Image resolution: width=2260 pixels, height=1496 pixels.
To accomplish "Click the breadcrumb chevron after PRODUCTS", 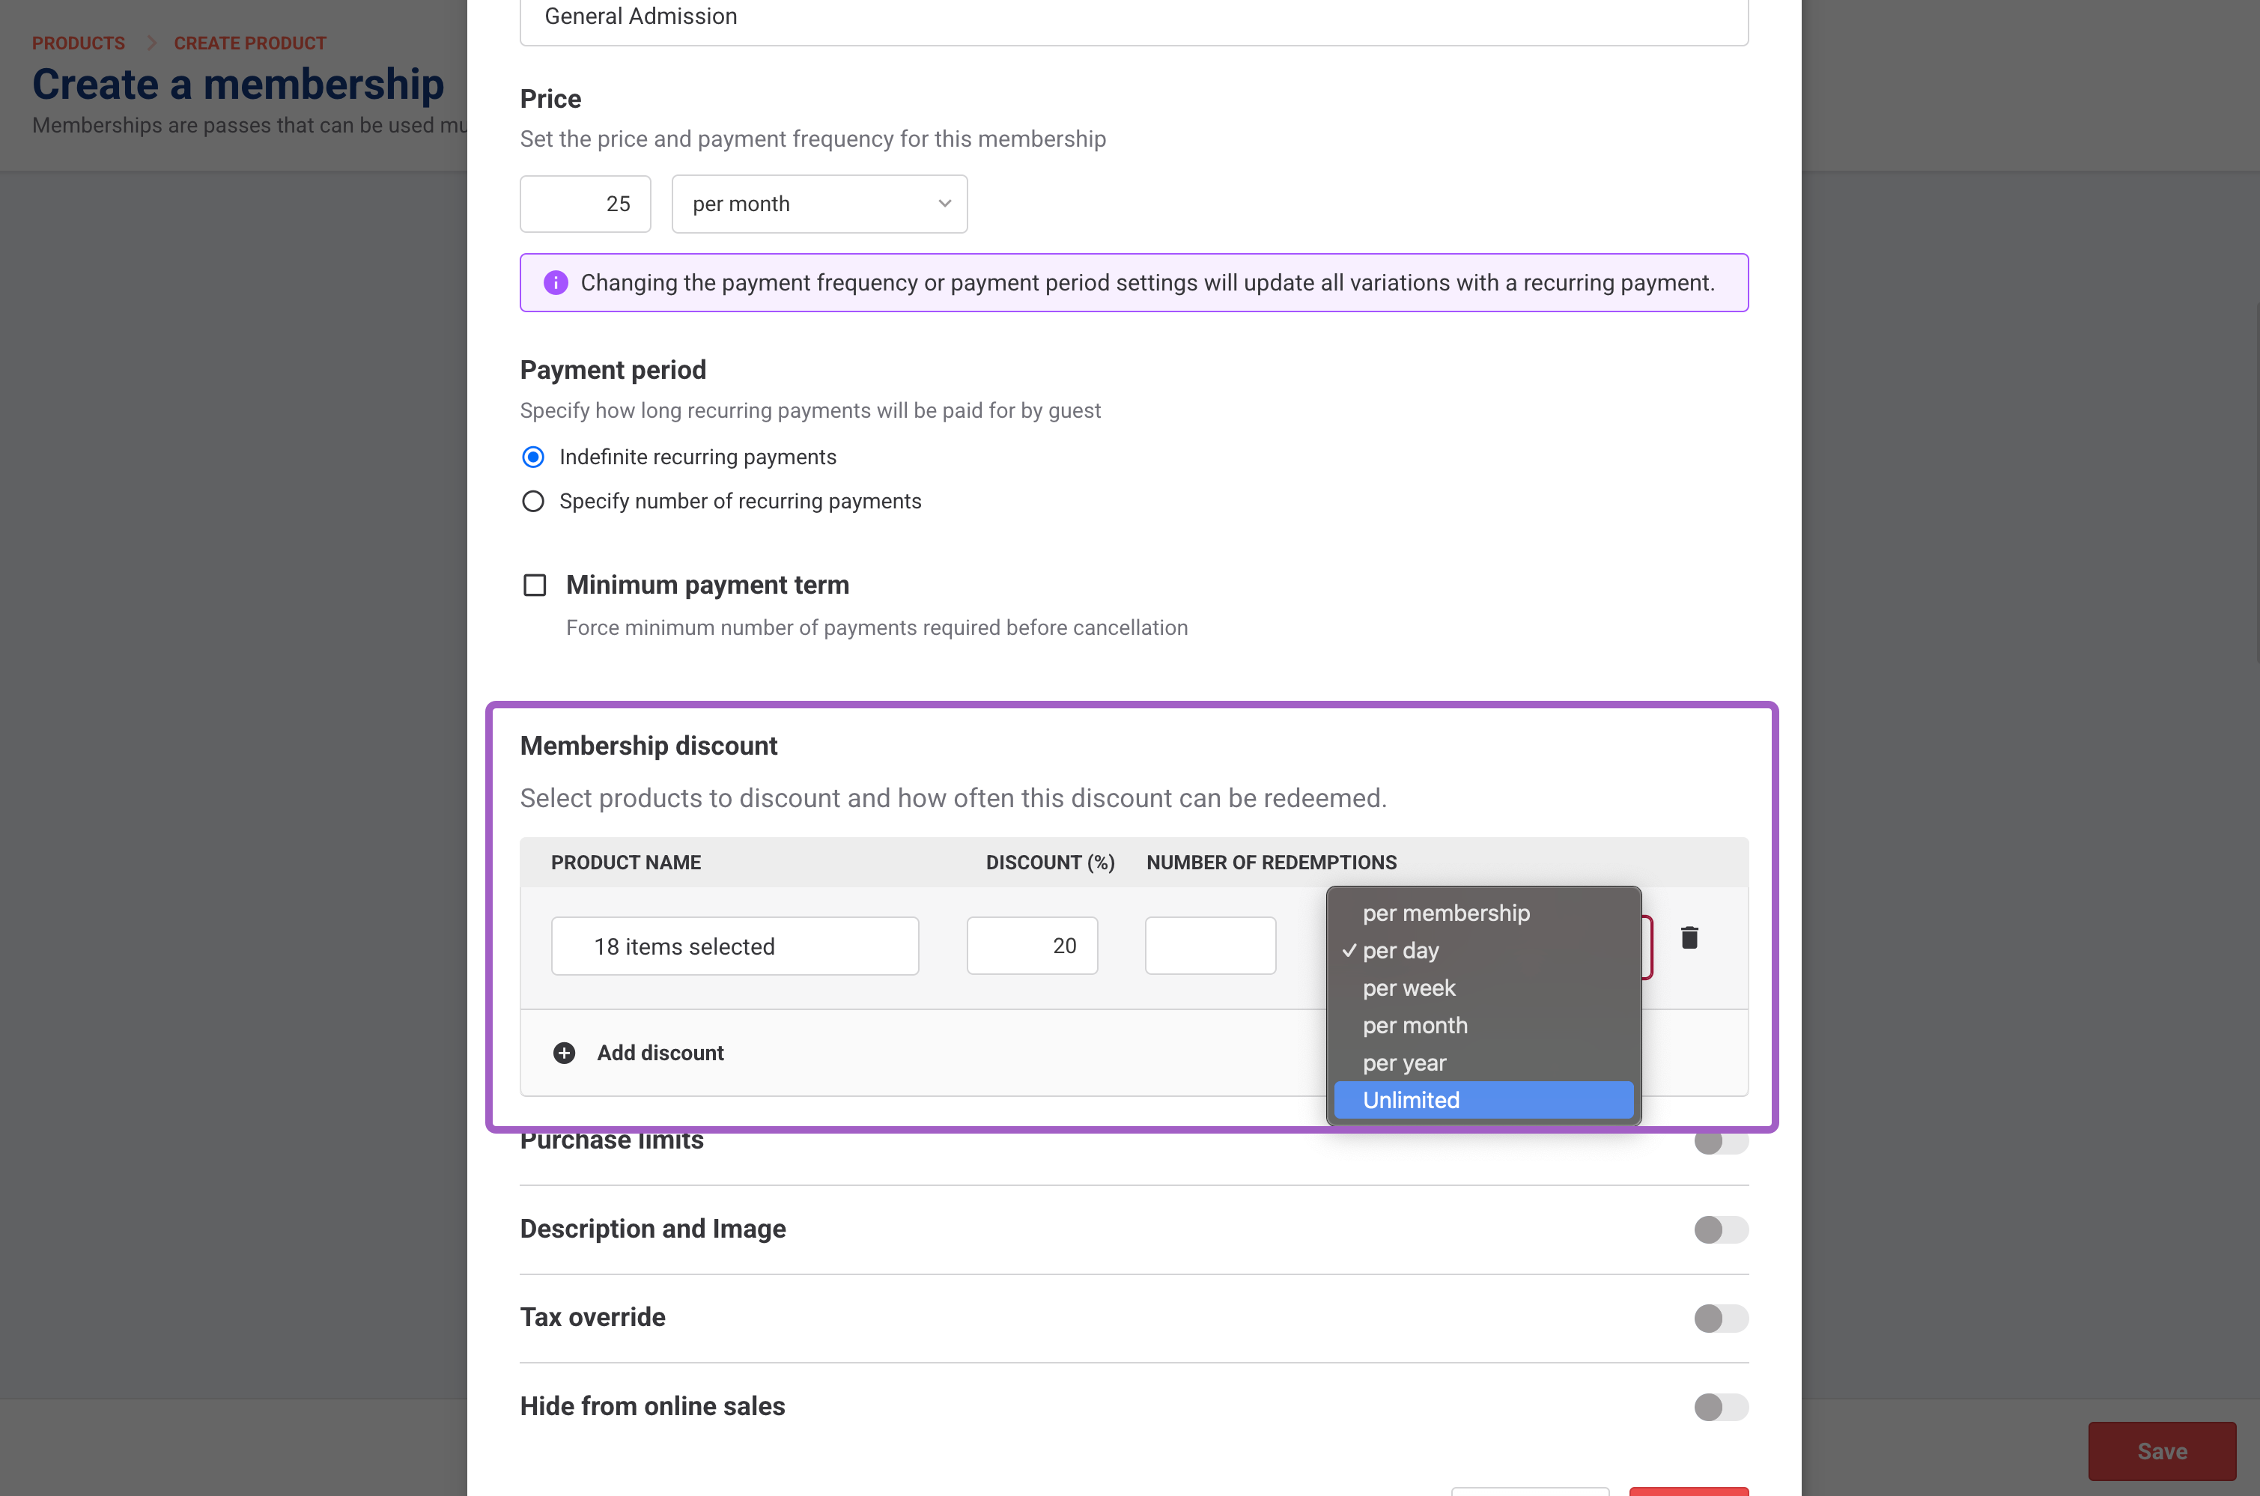I will click(x=151, y=43).
